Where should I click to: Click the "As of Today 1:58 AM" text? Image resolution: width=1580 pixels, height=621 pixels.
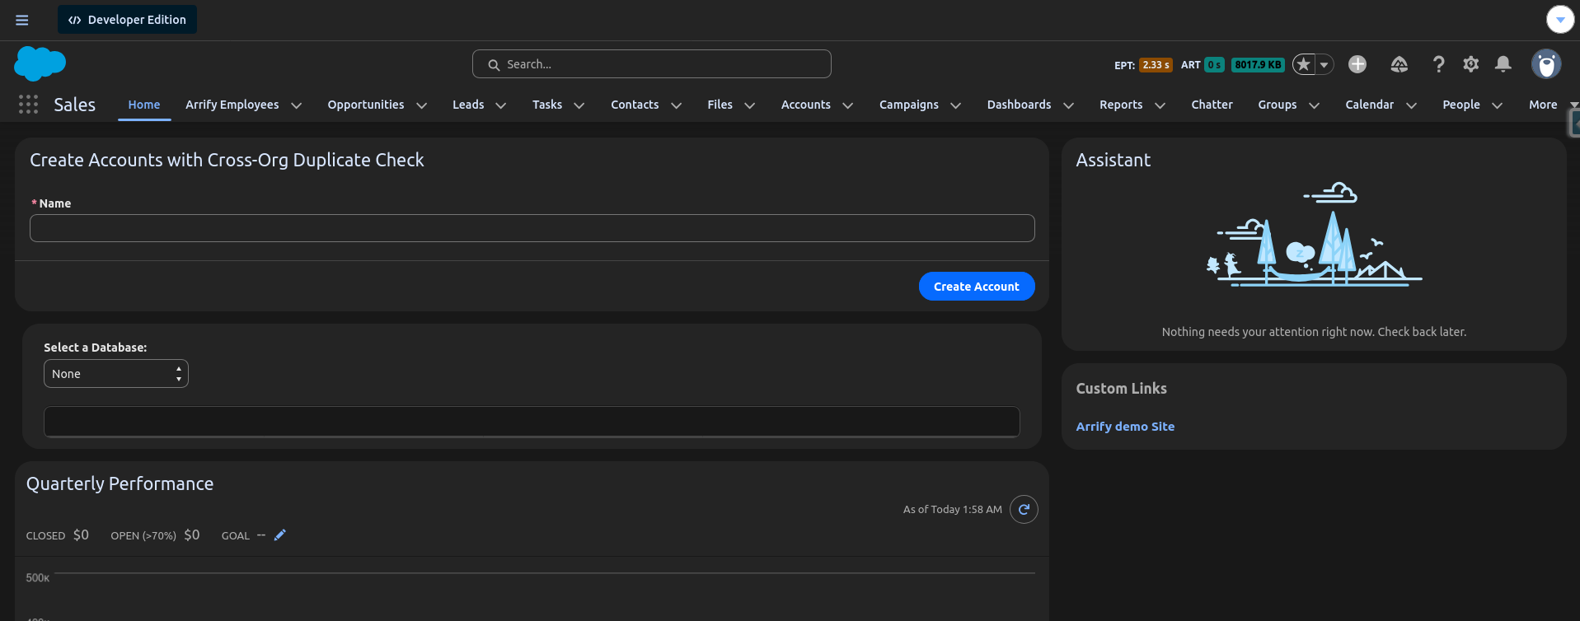[x=952, y=510]
